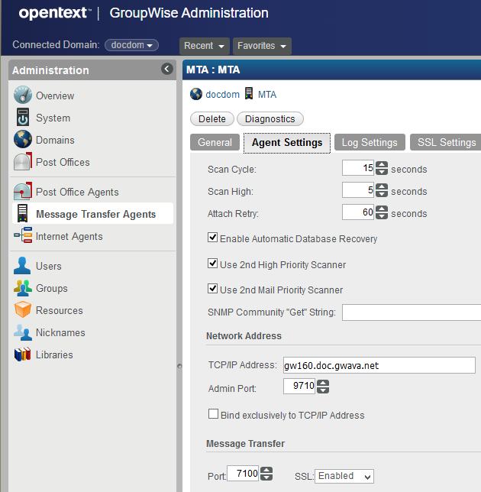Click the Message Transfer Port field
481x492 pixels.
[243, 474]
